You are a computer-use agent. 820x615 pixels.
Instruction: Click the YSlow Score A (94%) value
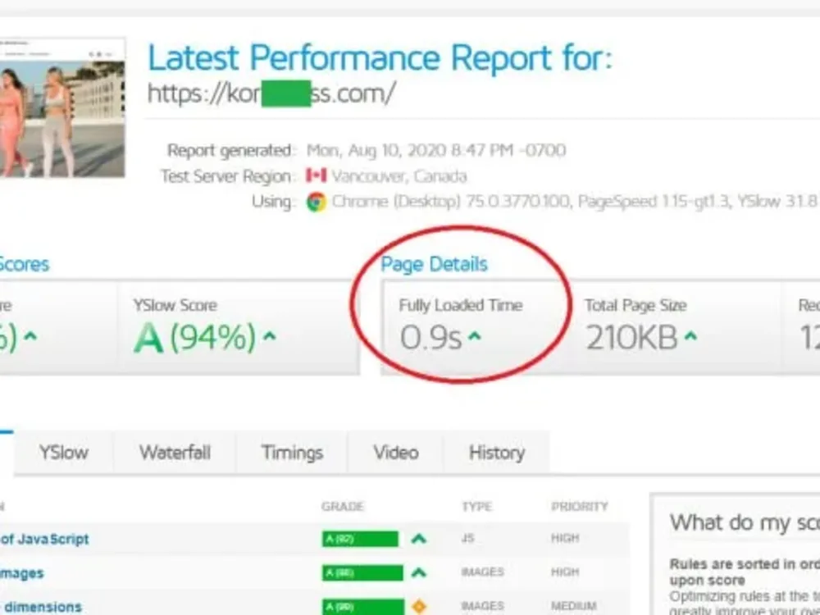point(194,337)
